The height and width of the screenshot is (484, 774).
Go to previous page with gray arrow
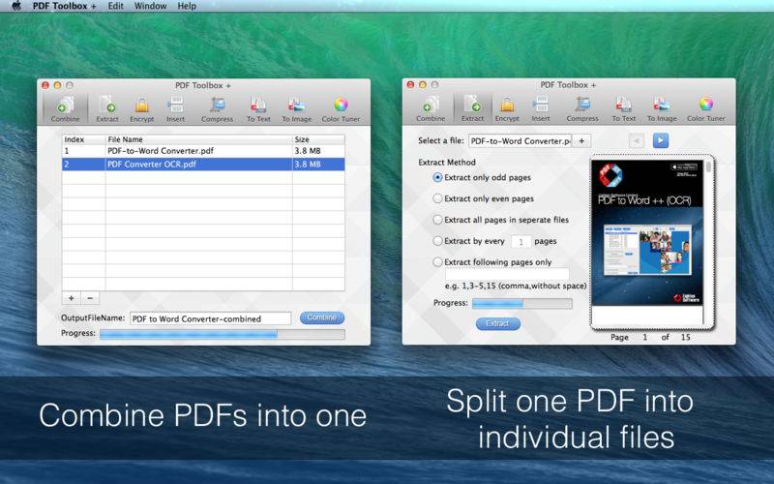pyautogui.click(x=637, y=140)
